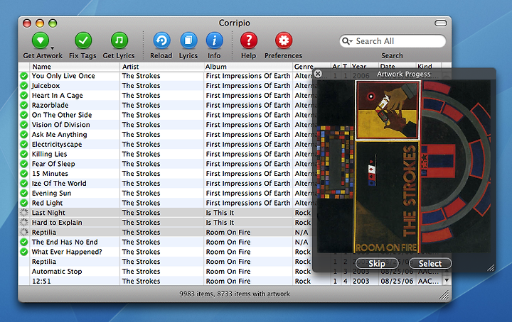Click the Info toolbar icon
Viewport: 512px width, 322px height.
tap(215, 40)
